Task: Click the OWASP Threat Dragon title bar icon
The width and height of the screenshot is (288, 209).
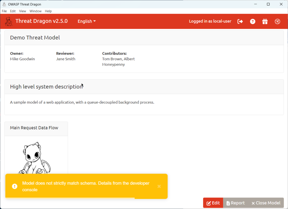Action: point(4,4)
